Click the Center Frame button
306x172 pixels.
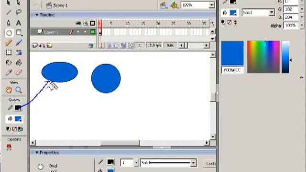(x=101, y=45)
